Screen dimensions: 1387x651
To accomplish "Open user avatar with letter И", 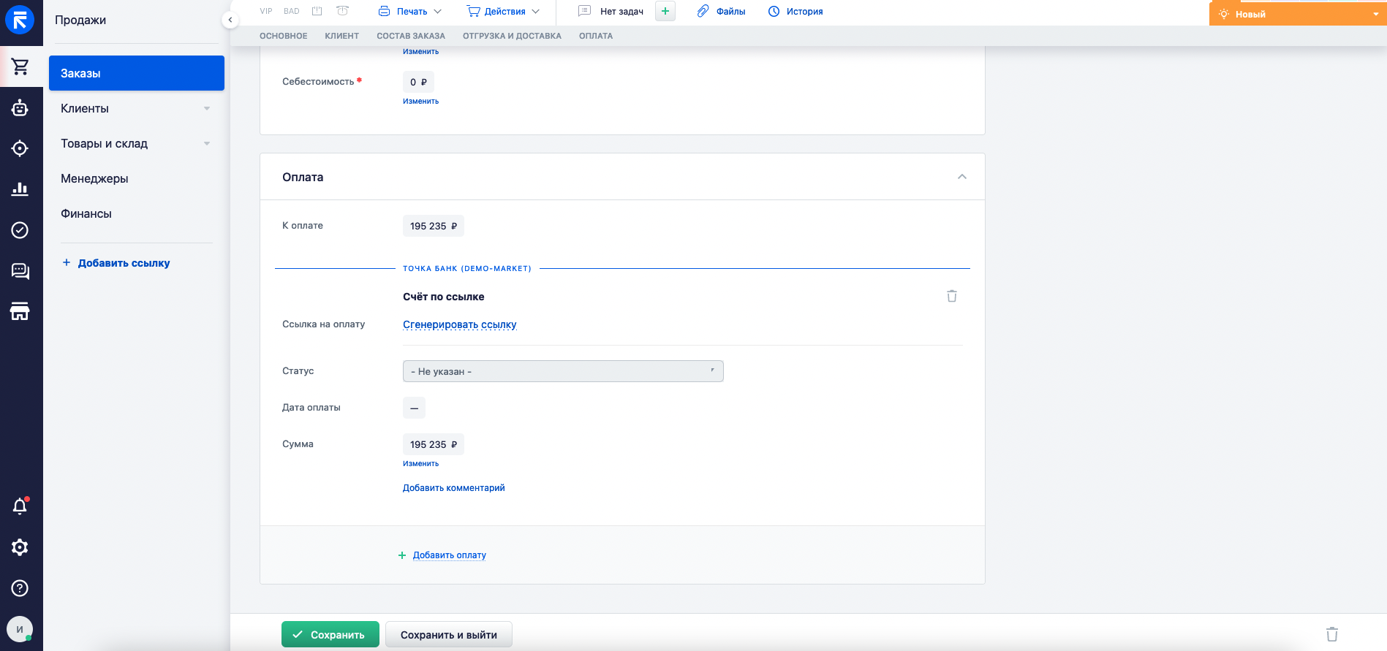I will [20, 629].
